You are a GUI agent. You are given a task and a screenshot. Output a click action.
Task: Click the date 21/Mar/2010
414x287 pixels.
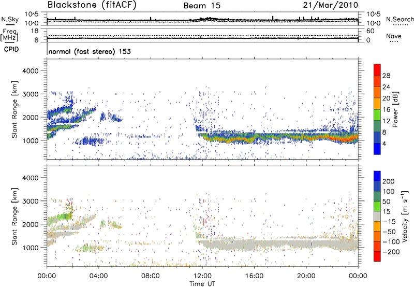pyautogui.click(x=331, y=5)
